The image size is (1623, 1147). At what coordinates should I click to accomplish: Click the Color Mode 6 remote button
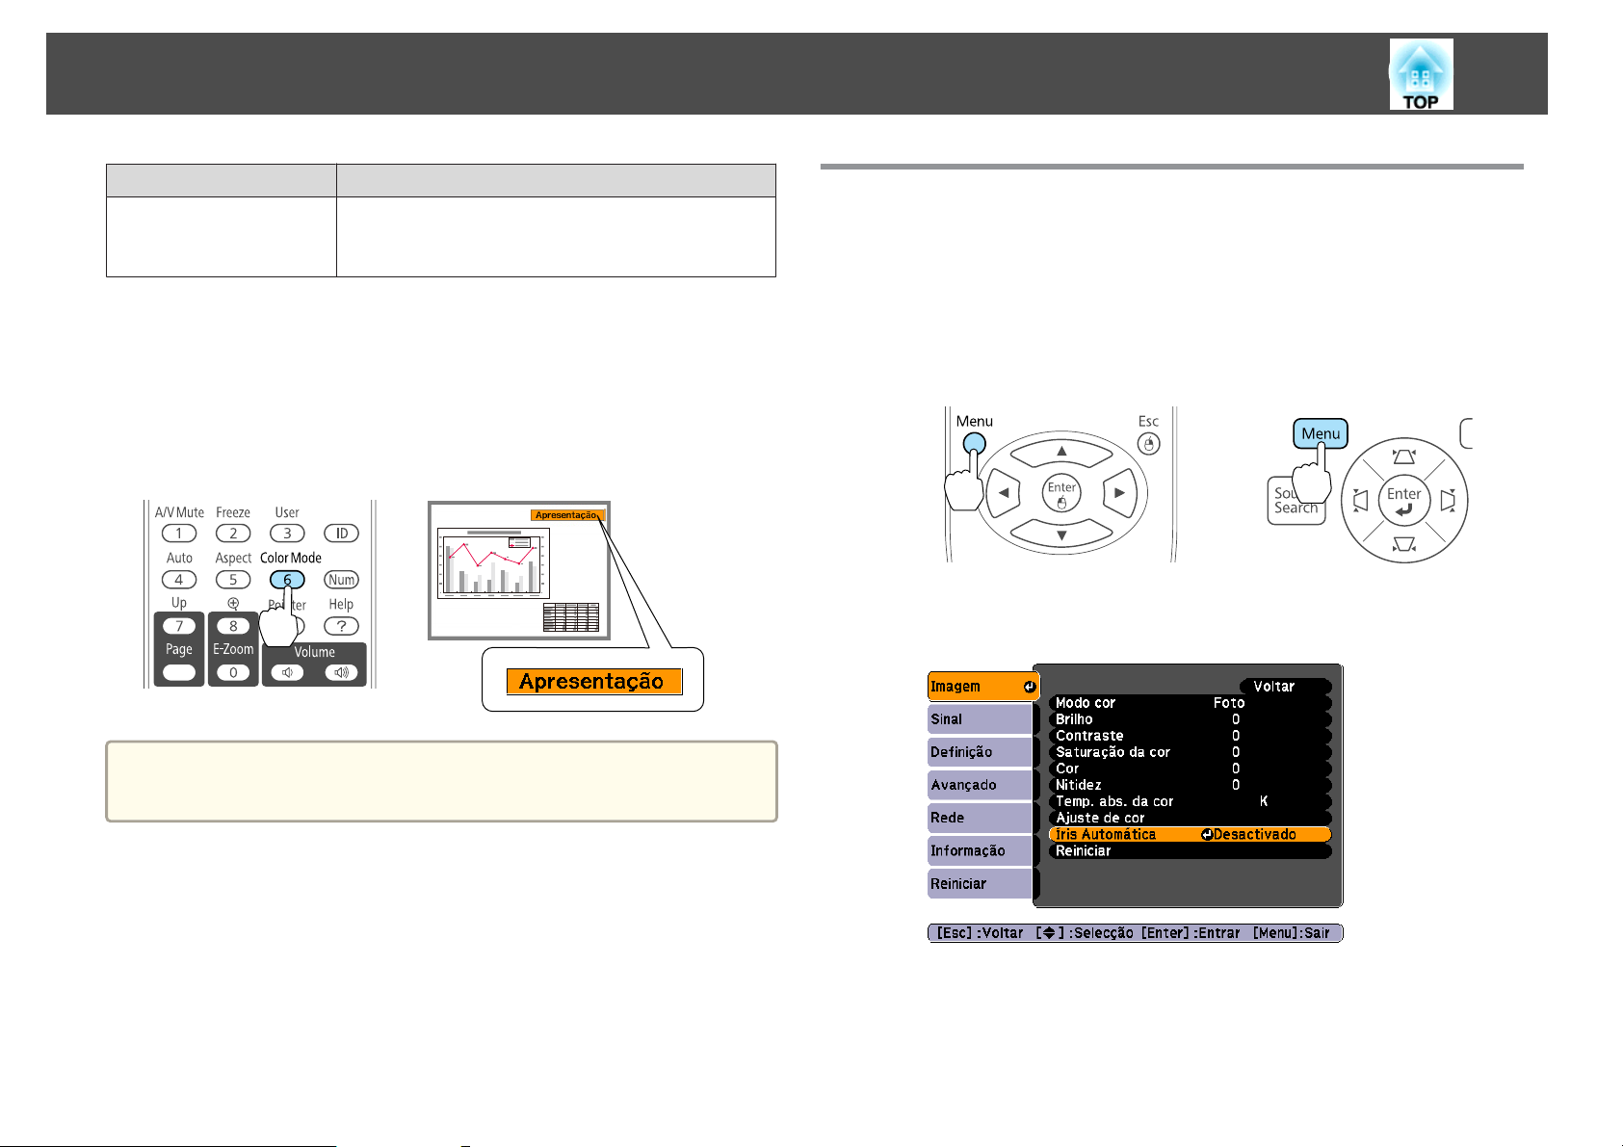(x=287, y=580)
